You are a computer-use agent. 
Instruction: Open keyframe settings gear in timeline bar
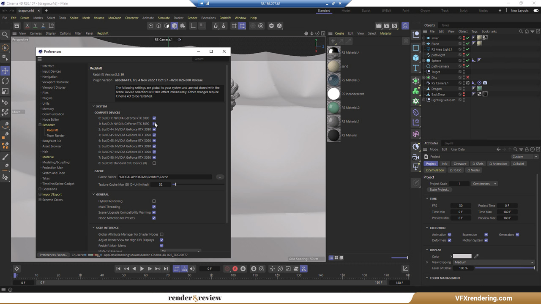click(x=243, y=269)
